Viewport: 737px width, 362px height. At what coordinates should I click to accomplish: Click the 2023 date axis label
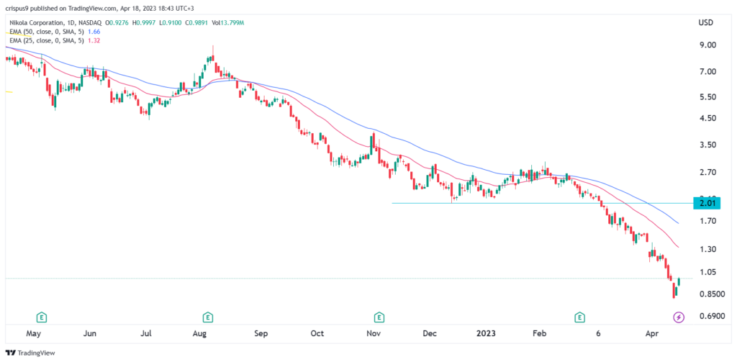[x=486, y=334]
